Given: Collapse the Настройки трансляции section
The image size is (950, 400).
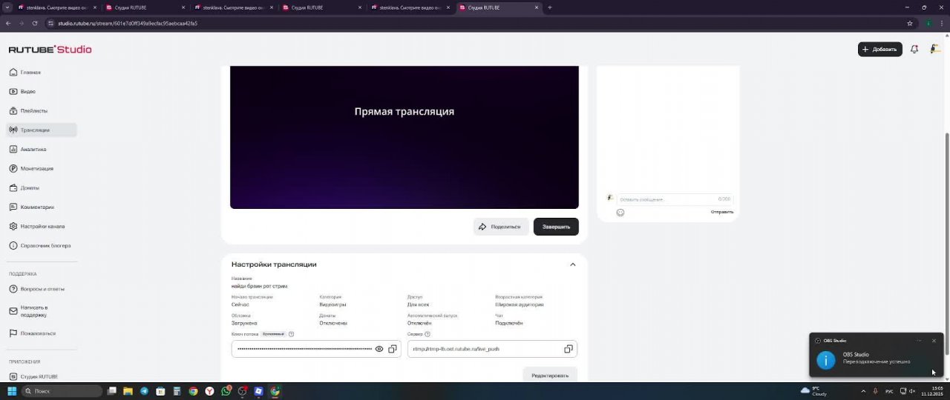Looking at the screenshot, I should [572, 264].
